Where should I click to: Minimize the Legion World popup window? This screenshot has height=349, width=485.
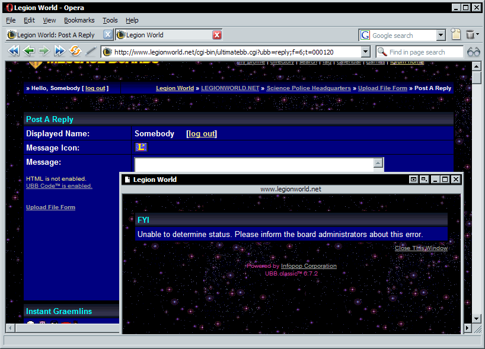coord(435,180)
